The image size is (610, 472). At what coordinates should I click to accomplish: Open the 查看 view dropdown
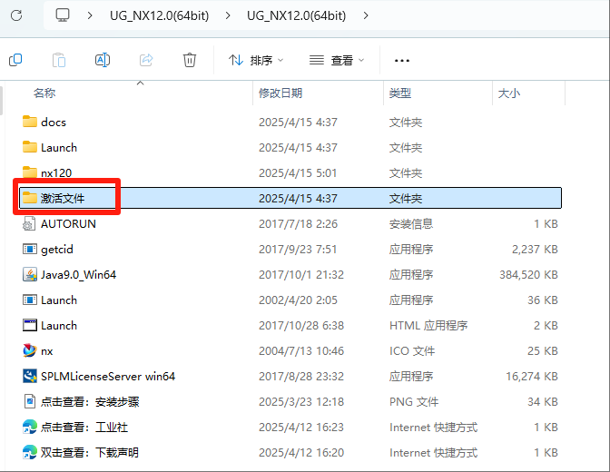click(x=337, y=60)
